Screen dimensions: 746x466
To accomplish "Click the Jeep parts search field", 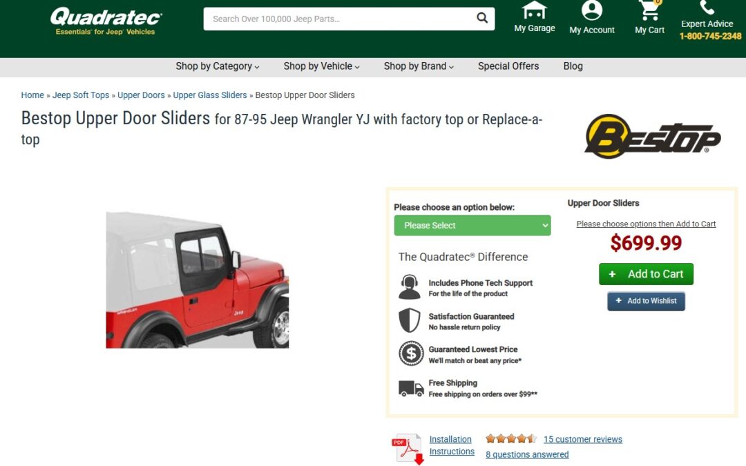I will (x=340, y=19).
